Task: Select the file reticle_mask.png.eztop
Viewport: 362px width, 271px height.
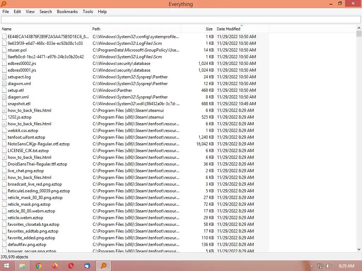Action: click(29, 204)
